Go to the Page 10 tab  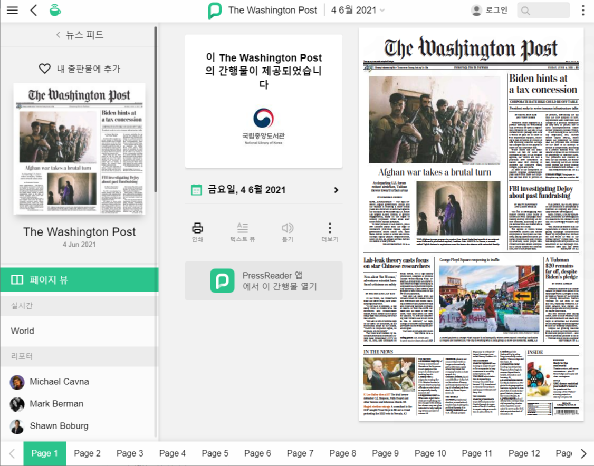tap(430, 453)
